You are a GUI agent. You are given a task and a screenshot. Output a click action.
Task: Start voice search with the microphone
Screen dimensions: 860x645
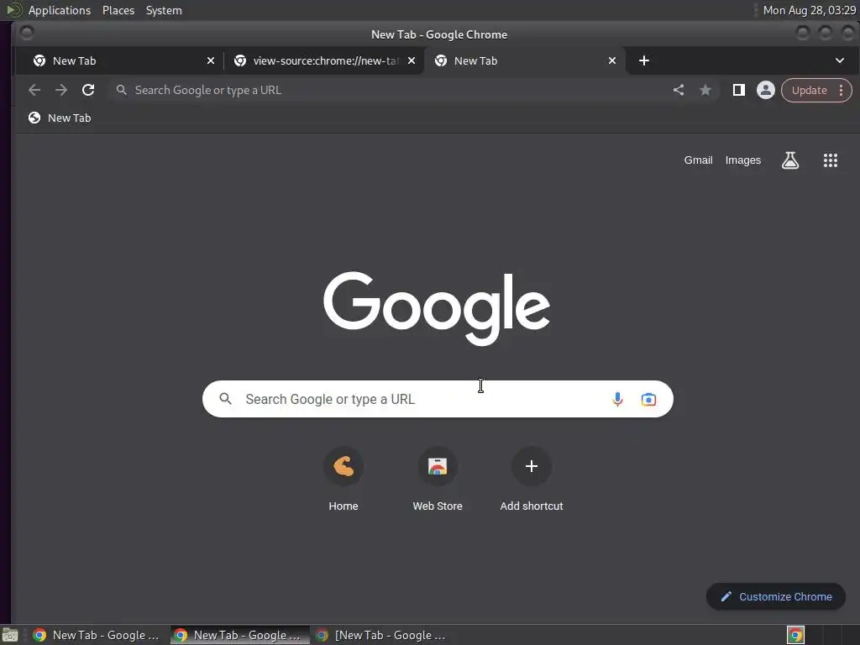pos(617,399)
